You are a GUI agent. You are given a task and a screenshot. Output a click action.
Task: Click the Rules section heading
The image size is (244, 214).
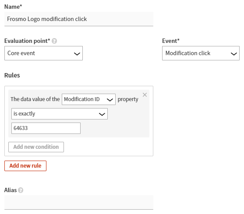12,75
